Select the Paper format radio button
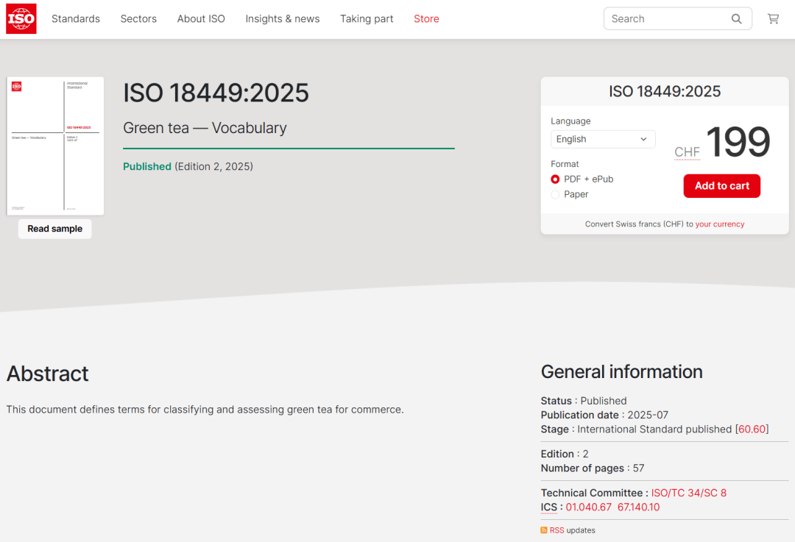The height and width of the screenshot is (542, 795). click(x=555, y=194)
